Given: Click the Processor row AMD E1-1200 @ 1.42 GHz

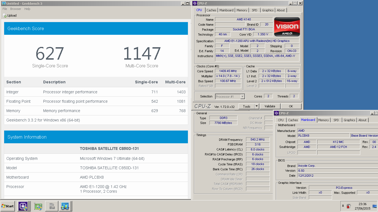Looking at the screenshot, I should (x=96, y=189).
